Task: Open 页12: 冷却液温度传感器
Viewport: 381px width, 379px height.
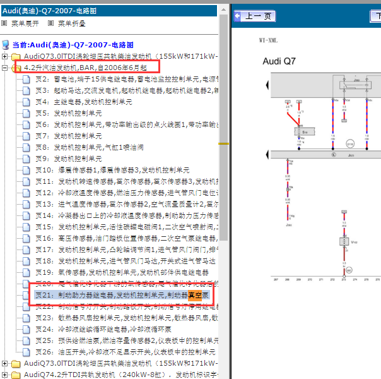Action: [x=127, y=193]
